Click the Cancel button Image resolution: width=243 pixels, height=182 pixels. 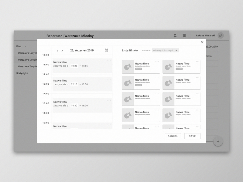(x=173, y=136)
